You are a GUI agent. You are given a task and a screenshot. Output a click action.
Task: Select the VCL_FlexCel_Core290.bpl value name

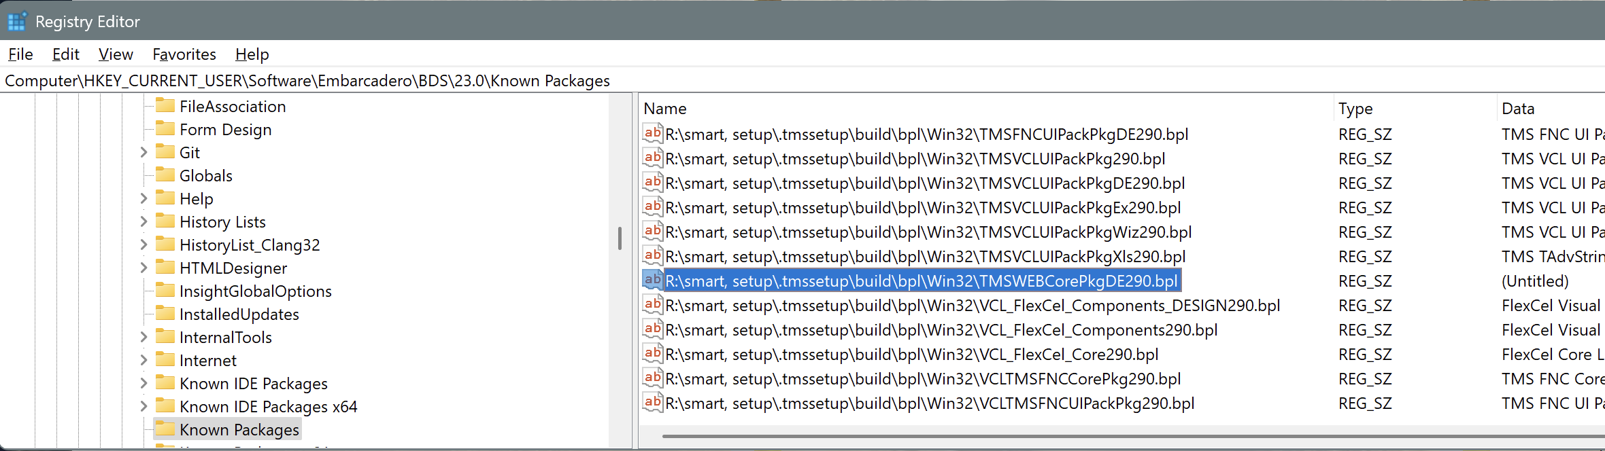[912, 355]
